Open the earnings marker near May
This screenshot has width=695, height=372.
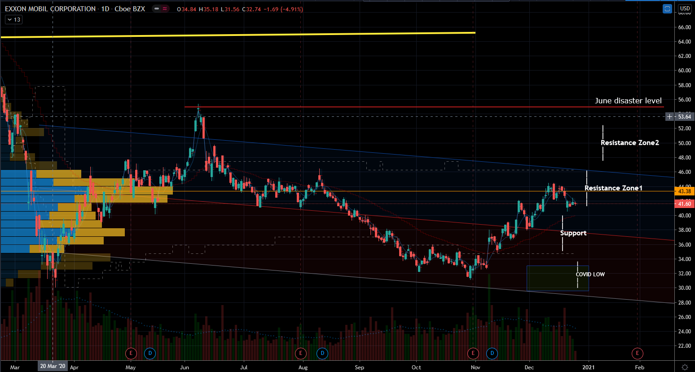point(131,353)
